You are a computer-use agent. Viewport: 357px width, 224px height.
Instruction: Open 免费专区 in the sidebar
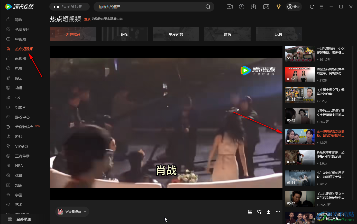[22, 29]
